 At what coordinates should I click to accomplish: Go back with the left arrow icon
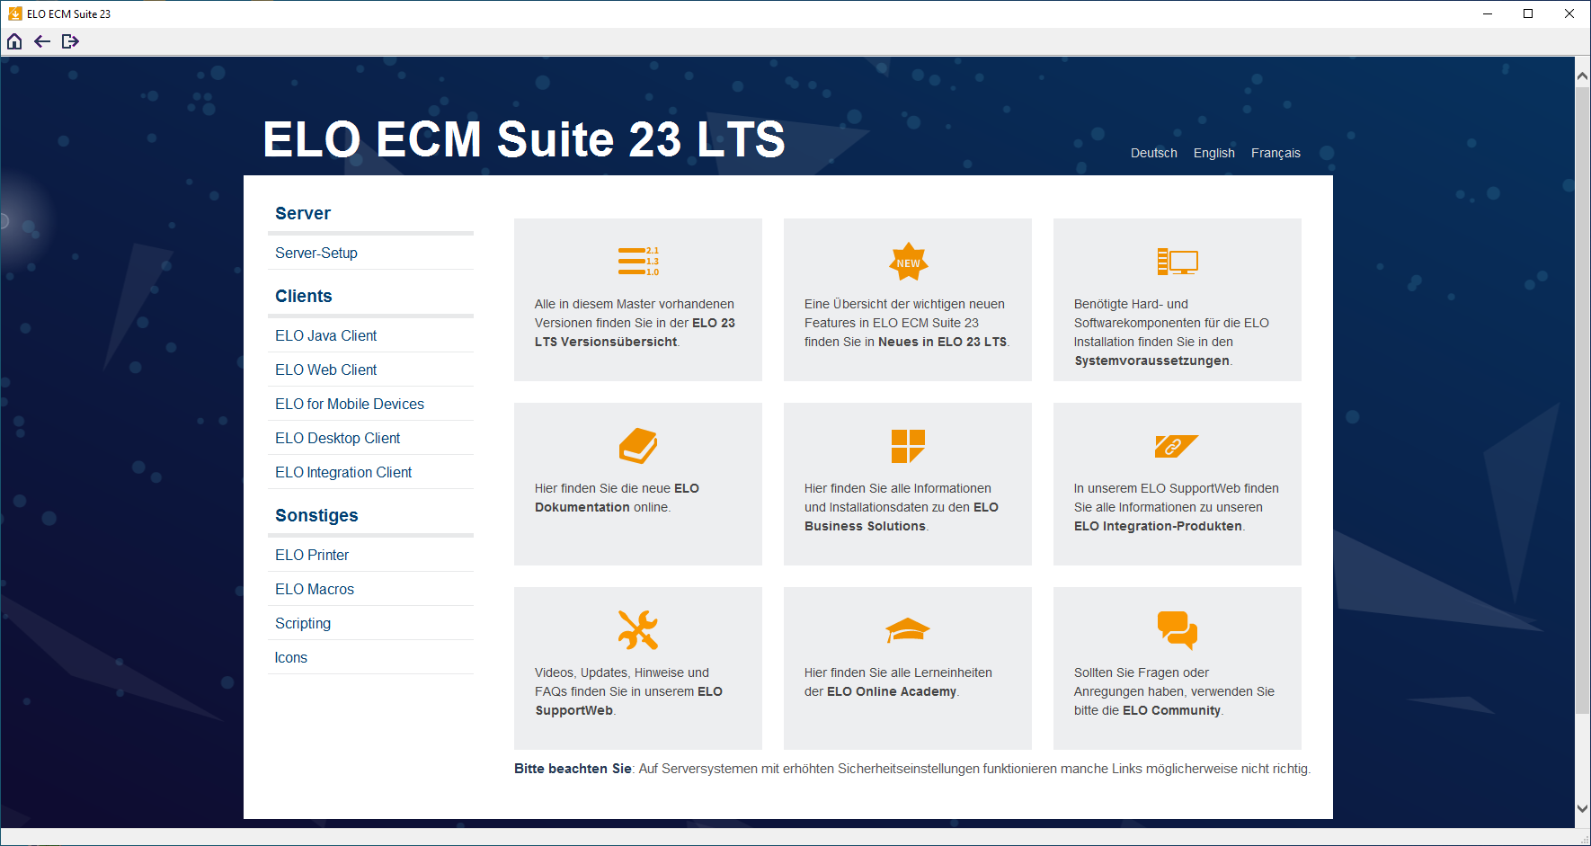42,41
